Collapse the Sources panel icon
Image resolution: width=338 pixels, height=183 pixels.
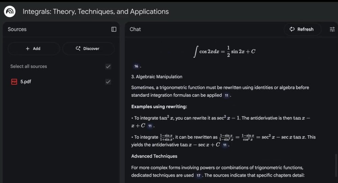[x=114, y=29]
